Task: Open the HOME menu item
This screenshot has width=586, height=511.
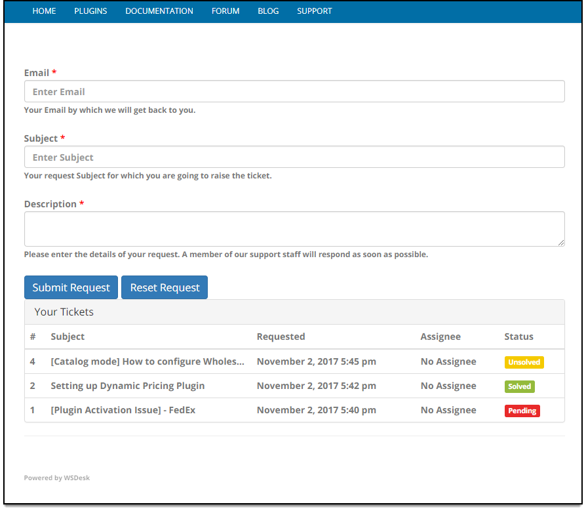Action: coord(44,11)
